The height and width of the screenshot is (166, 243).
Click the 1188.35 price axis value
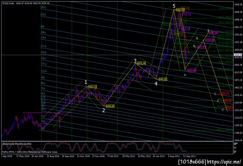pos(239,125)
